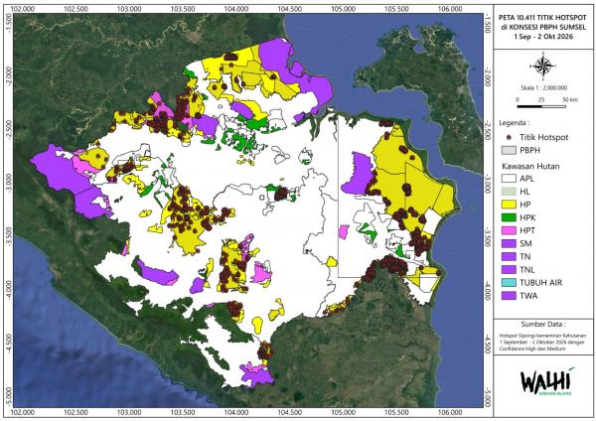This screenshot has height=421, width=596.
Task: Select the 'Legenda :' heading
Action: click(x=514, y=123)
